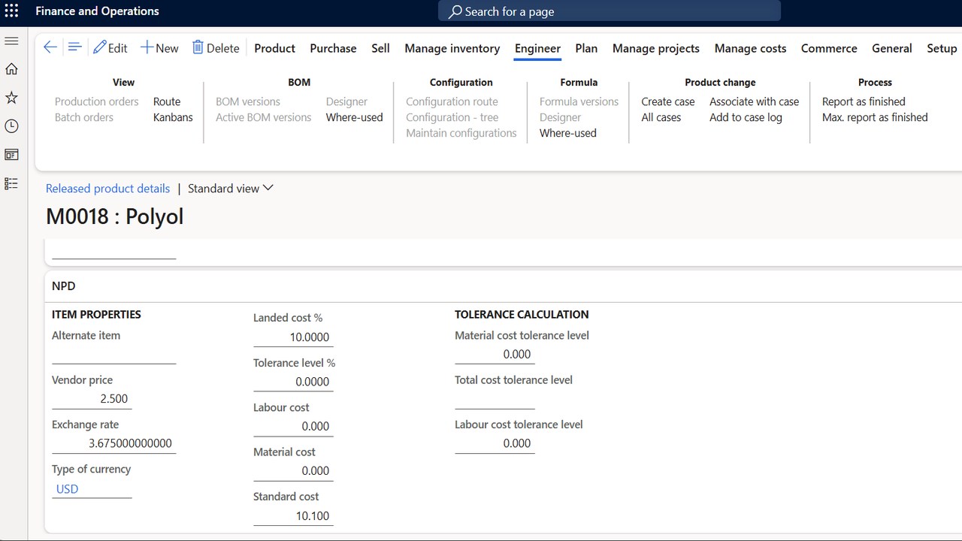The image size is (962, 541).
Task: Click the Edit pencil button
Action: tap(110, 48)
